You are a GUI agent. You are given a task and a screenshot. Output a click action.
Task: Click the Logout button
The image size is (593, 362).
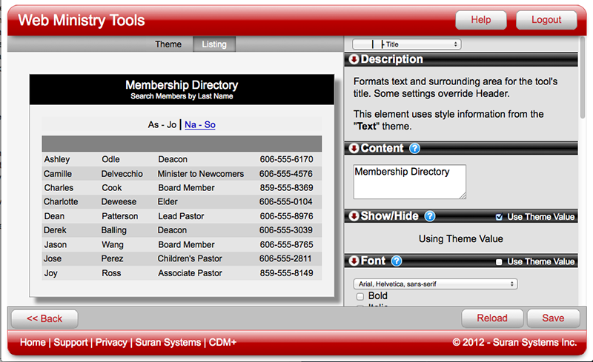coord(546,20)
